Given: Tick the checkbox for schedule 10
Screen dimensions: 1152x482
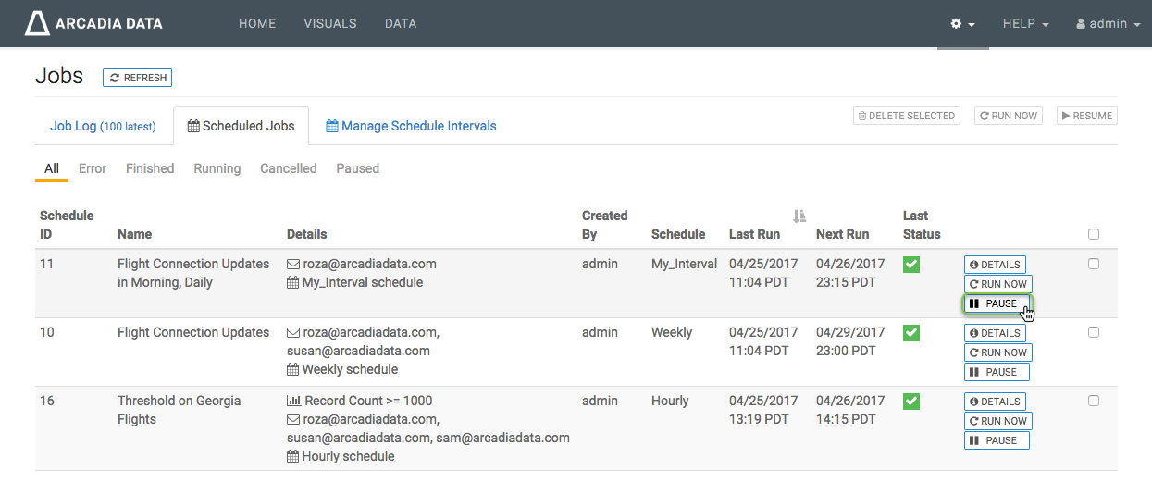Looking at the screenshot, I should [x=1094, y=332].
